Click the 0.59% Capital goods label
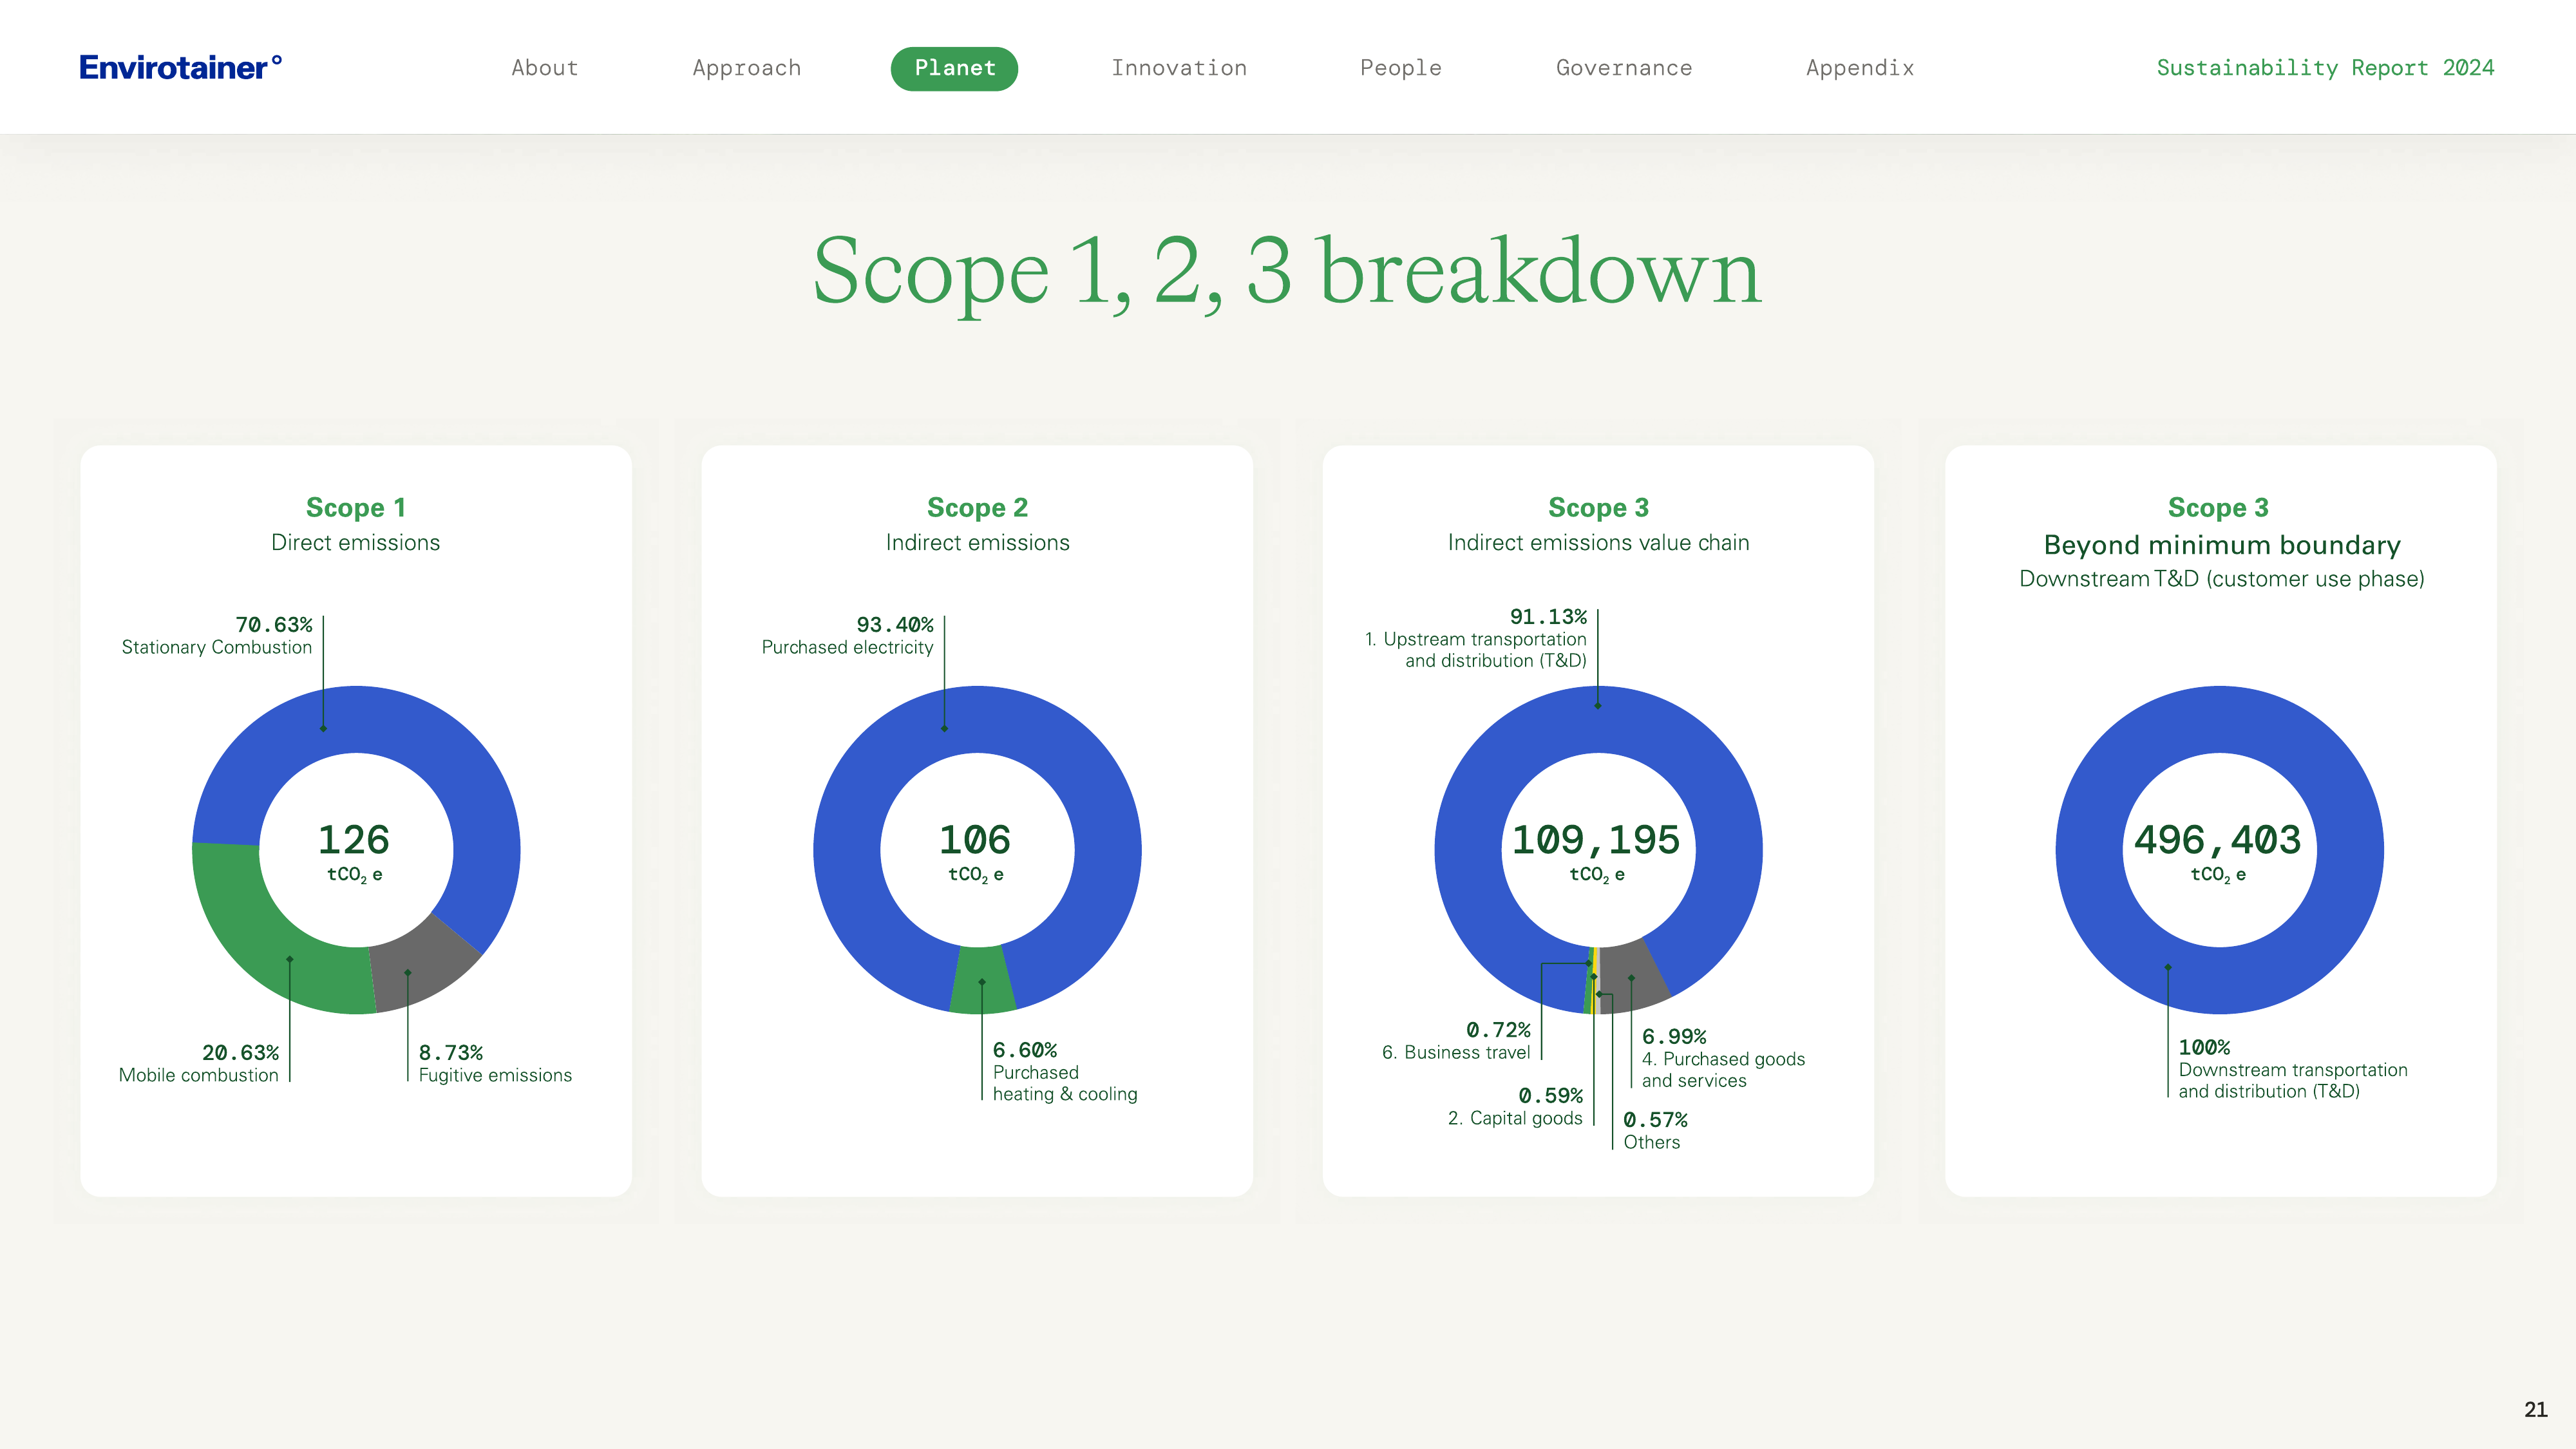Image resolution: width=2576 pixels, height=1449 pixels. pyautogui.click(x=1515, y=1106)
